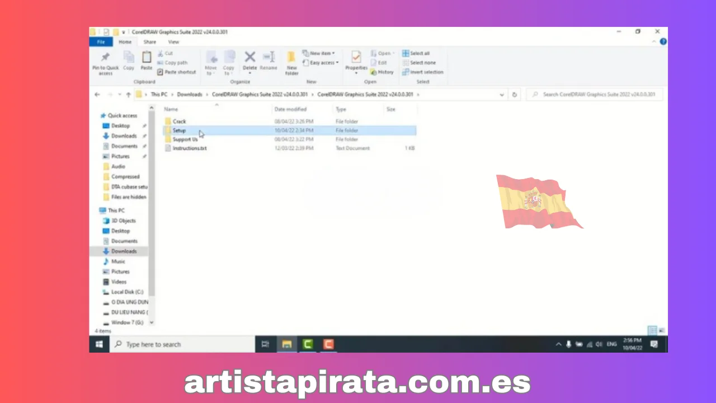The height and width of the screenshot is (403, 716).
Task: Select the Setup folder
Action: (x=289, y=130)
